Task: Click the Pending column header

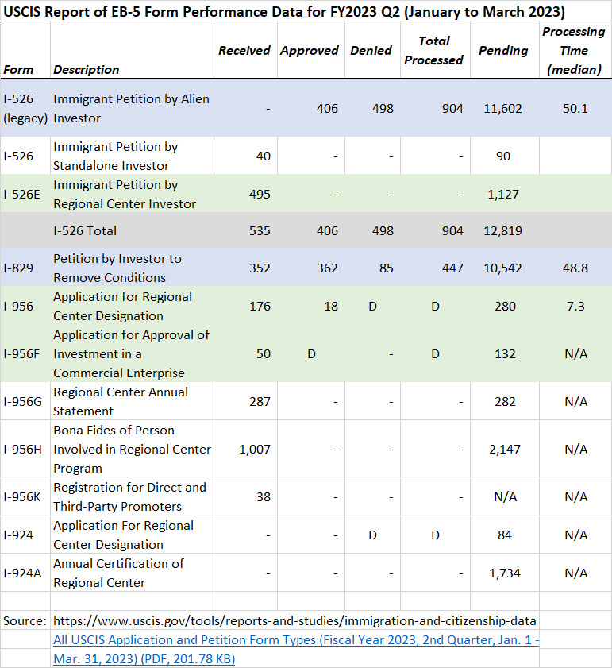Action: pyautogui.click(x=502, y=50)
